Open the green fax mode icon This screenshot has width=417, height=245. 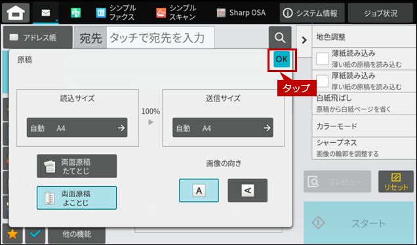coord(76,12)
